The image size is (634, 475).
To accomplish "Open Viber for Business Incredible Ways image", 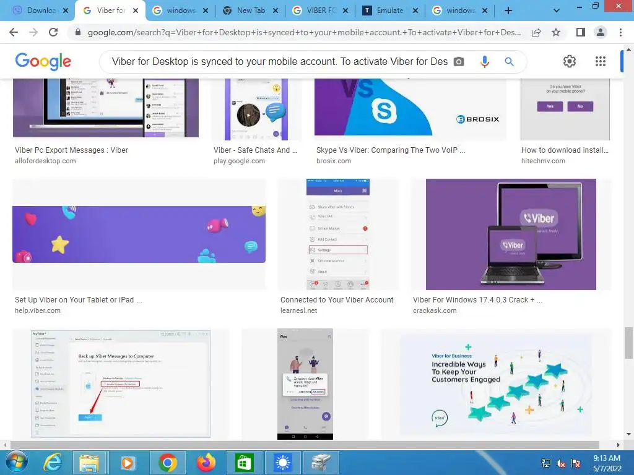I will (496, 383).
